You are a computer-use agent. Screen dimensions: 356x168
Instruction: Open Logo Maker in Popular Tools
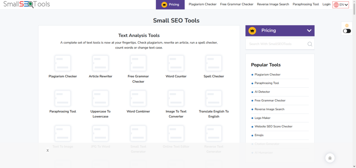pos(262,118)
